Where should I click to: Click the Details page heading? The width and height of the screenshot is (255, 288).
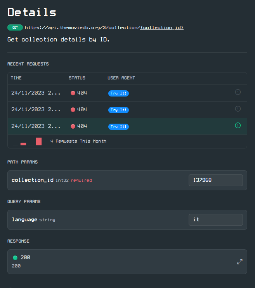[x=32, y=12]
